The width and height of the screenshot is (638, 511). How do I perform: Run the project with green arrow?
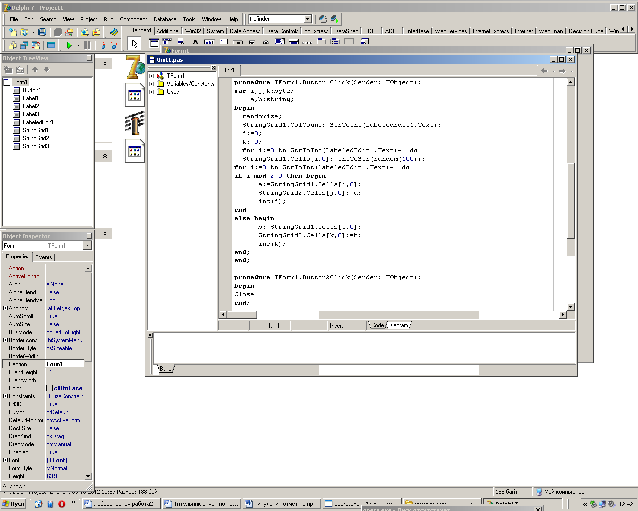(x=69, y=45)
